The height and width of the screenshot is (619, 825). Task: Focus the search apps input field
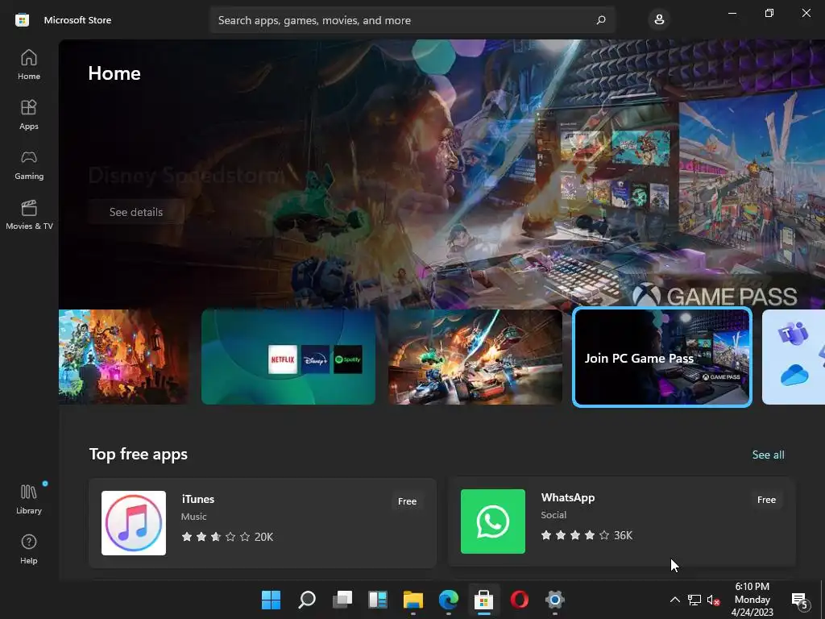tap(412, 20)
